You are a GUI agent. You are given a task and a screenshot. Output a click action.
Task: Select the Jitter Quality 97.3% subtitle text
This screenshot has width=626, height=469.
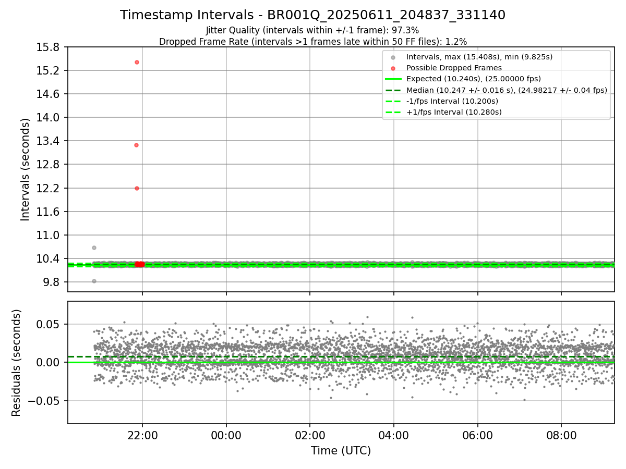[312, 31]
